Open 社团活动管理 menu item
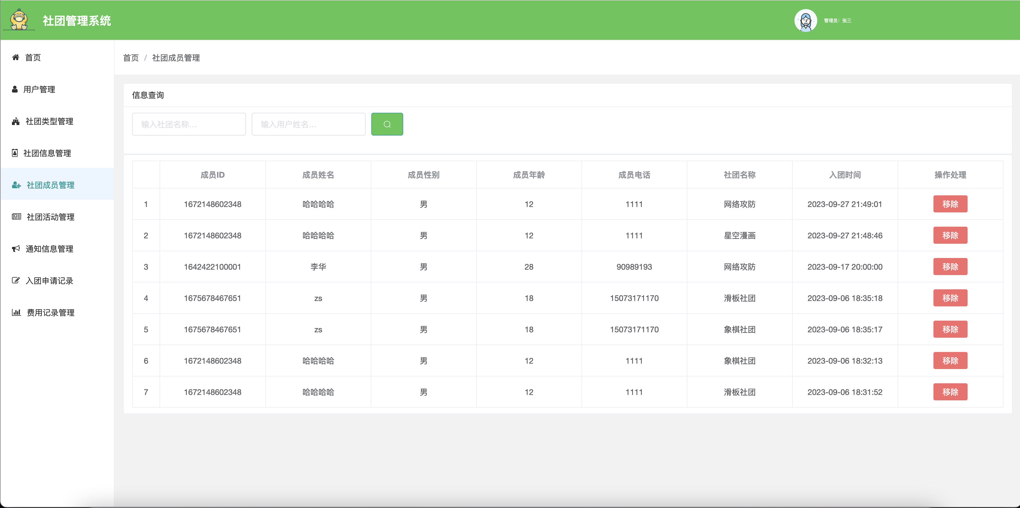 click(x=57, y=217)
